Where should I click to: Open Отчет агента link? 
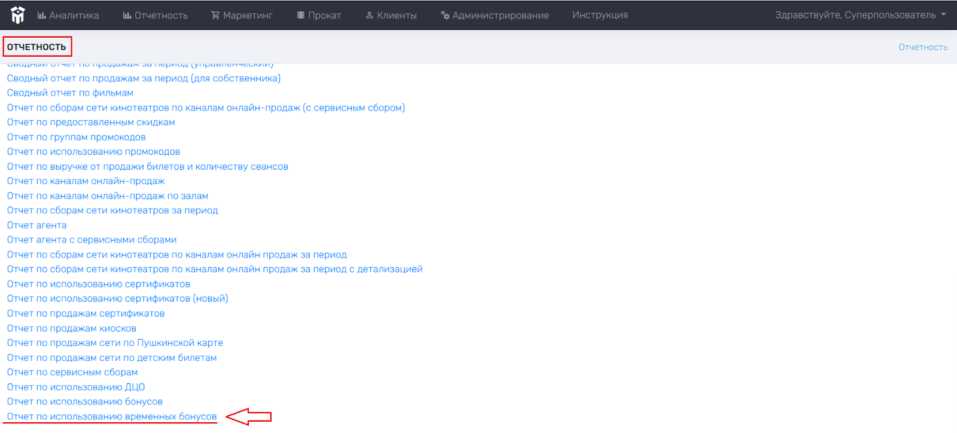click(36, 225)
